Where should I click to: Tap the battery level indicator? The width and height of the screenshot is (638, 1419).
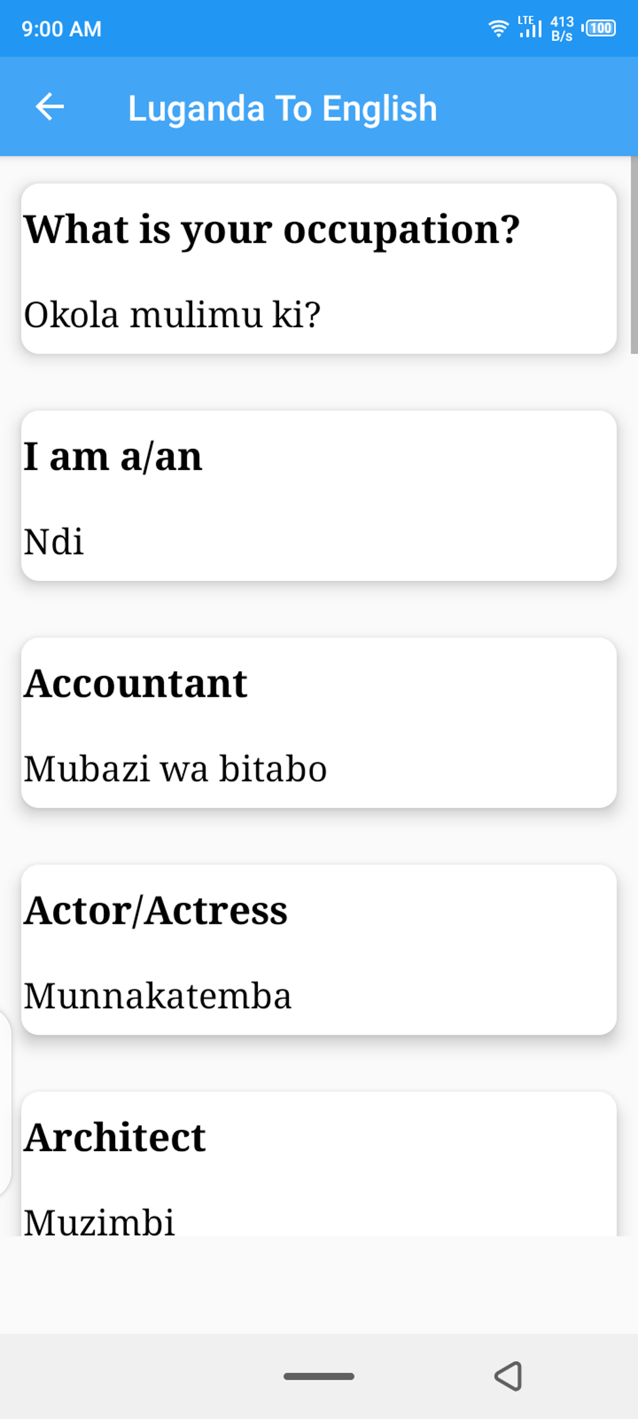(599, 28)
